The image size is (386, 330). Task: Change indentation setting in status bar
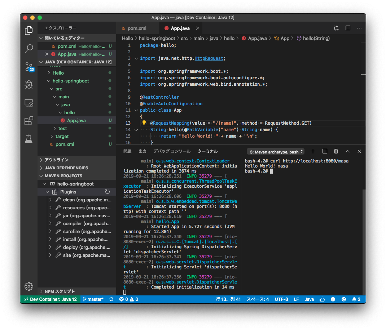[x=258, y=299]
